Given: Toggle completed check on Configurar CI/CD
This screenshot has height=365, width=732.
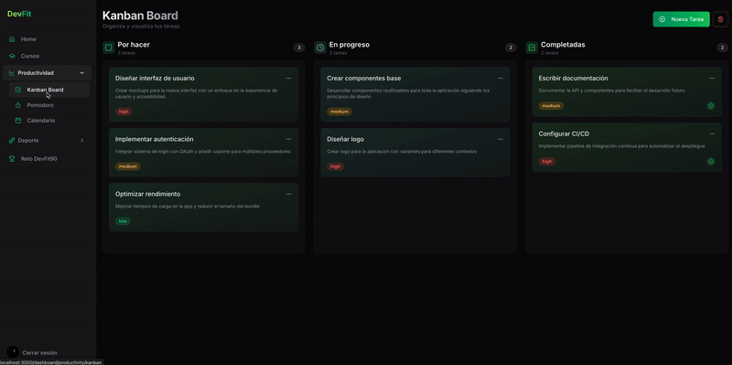Looking at the screenshot, I should (711, 162).
